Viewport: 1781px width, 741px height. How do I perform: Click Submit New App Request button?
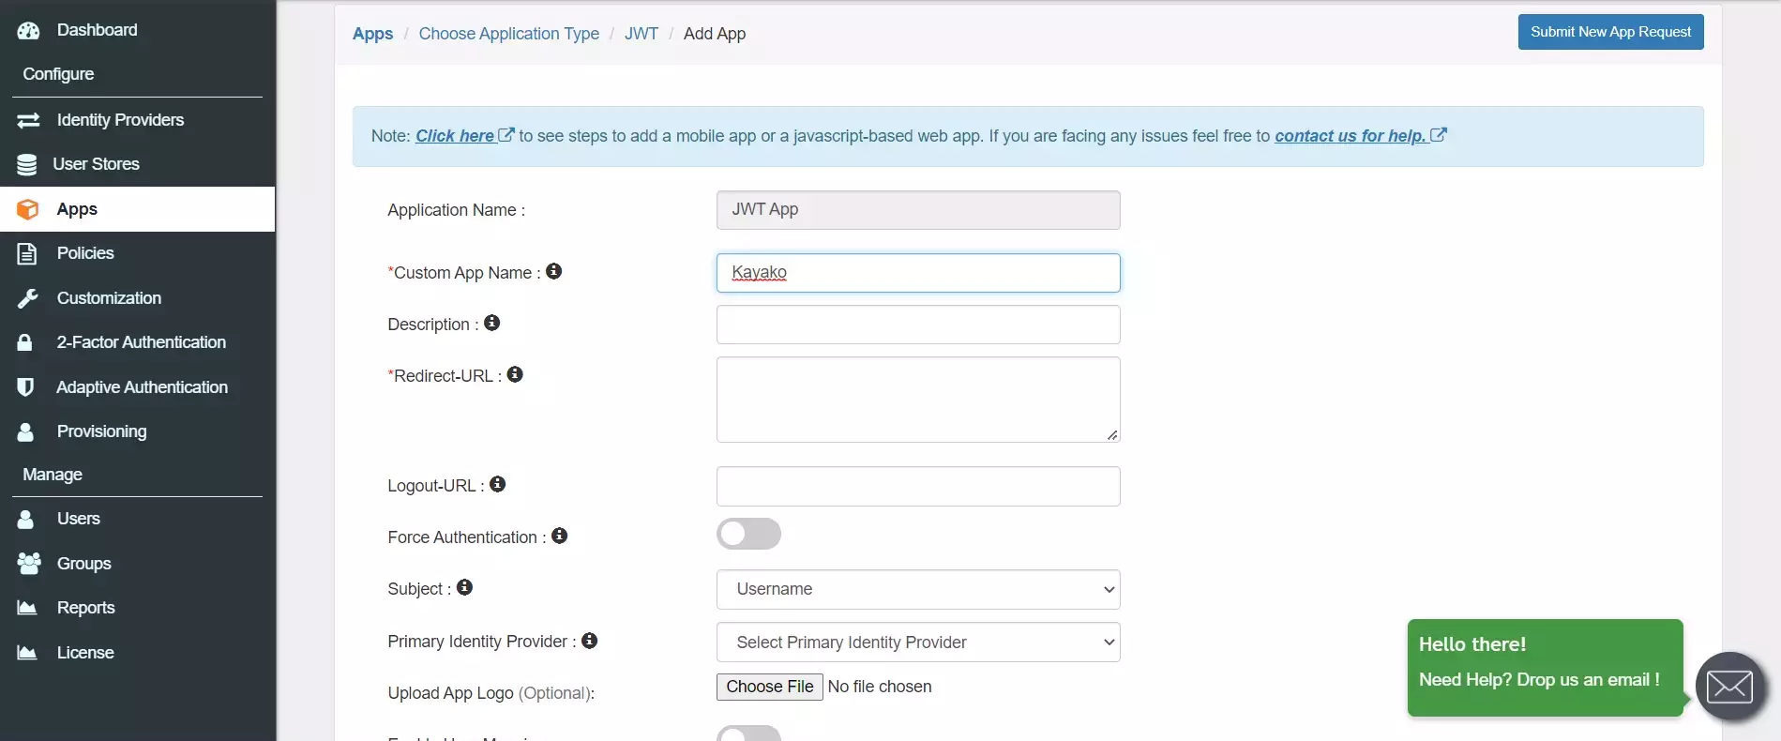click(x=1610, y=32)
